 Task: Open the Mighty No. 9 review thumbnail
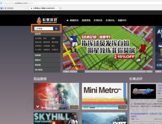pos(143,91)
